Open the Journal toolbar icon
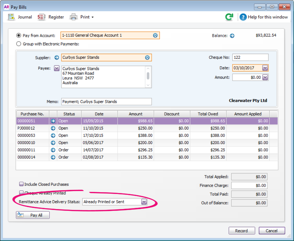This screenshot has height=241, width=294. point(11,17)
